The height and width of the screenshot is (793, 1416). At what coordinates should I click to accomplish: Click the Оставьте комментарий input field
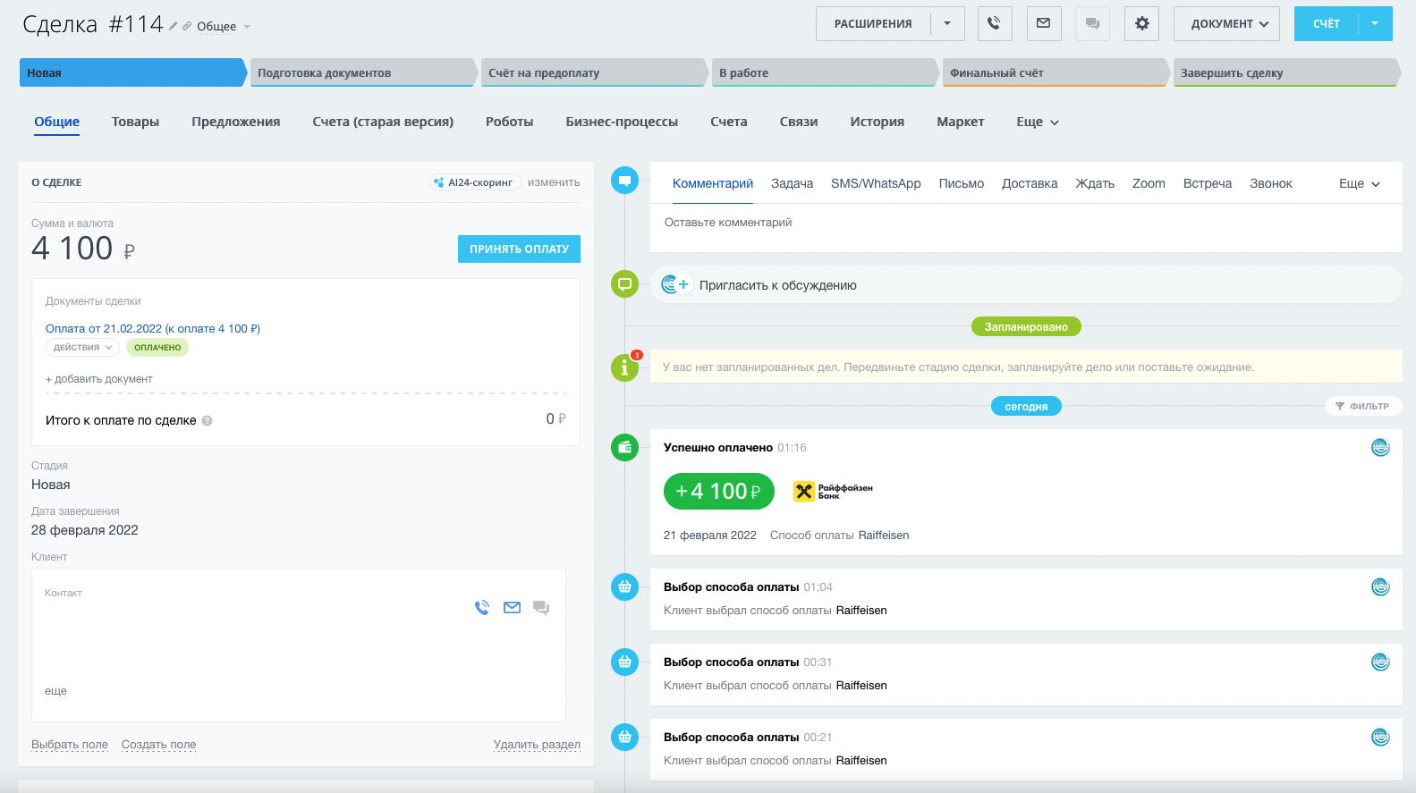point(1024,223)
